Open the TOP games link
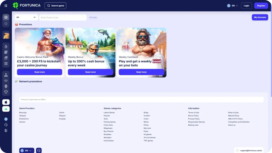Viewport: 272px width, 153px height. coord(148,141)
